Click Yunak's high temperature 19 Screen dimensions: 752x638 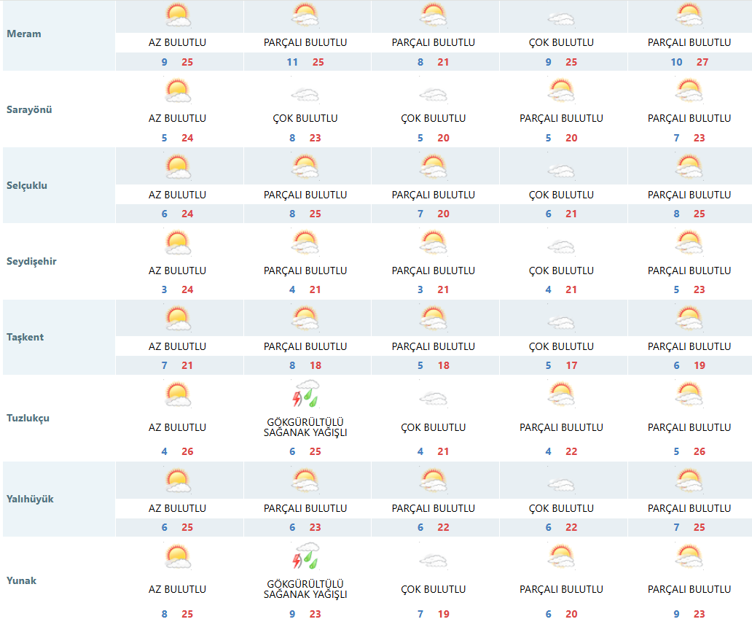[444, 615]
